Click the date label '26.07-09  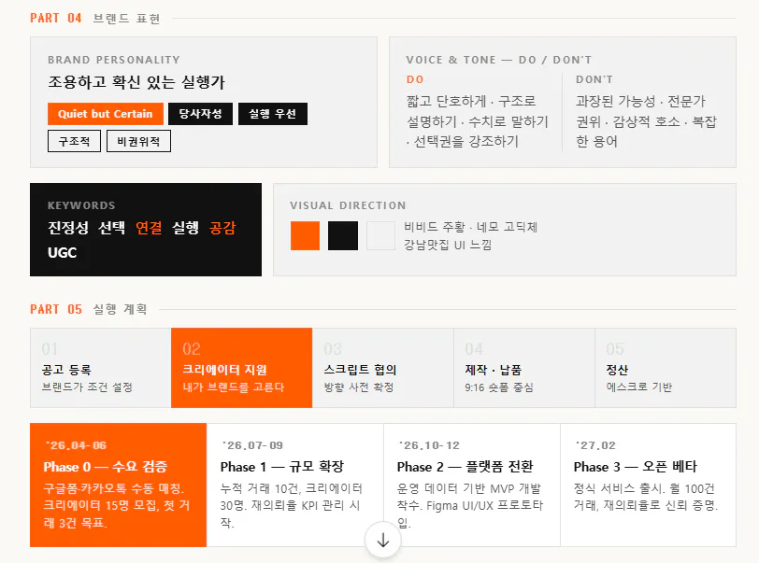252,445
